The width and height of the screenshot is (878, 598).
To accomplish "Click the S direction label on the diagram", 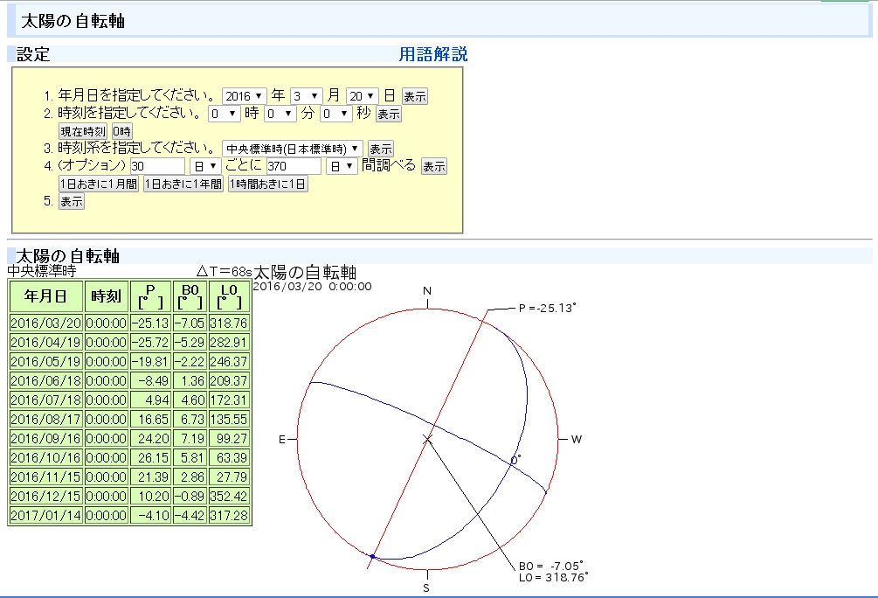I will point(426,588).
